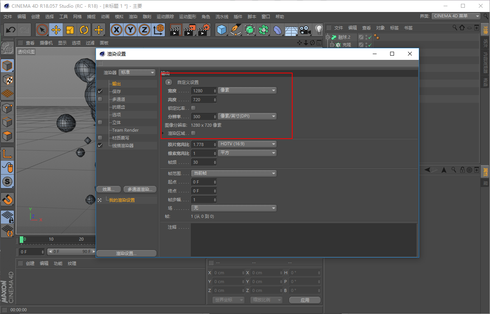
Task: Activate the Move tool
Action: pos(56,30)
